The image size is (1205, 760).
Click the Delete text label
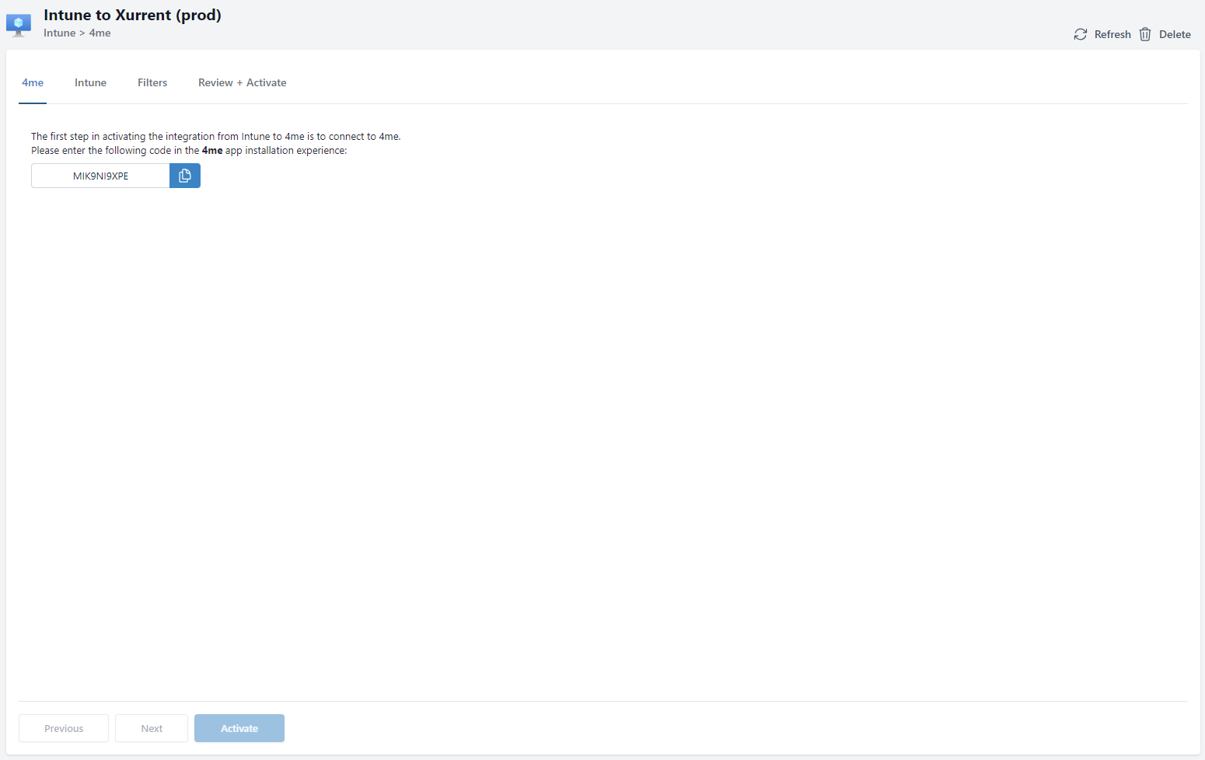tap(1174, 34)
